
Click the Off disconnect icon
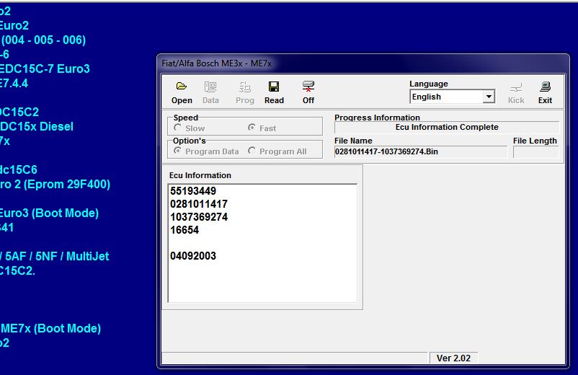pyautogui.click(x=308, y=87)
